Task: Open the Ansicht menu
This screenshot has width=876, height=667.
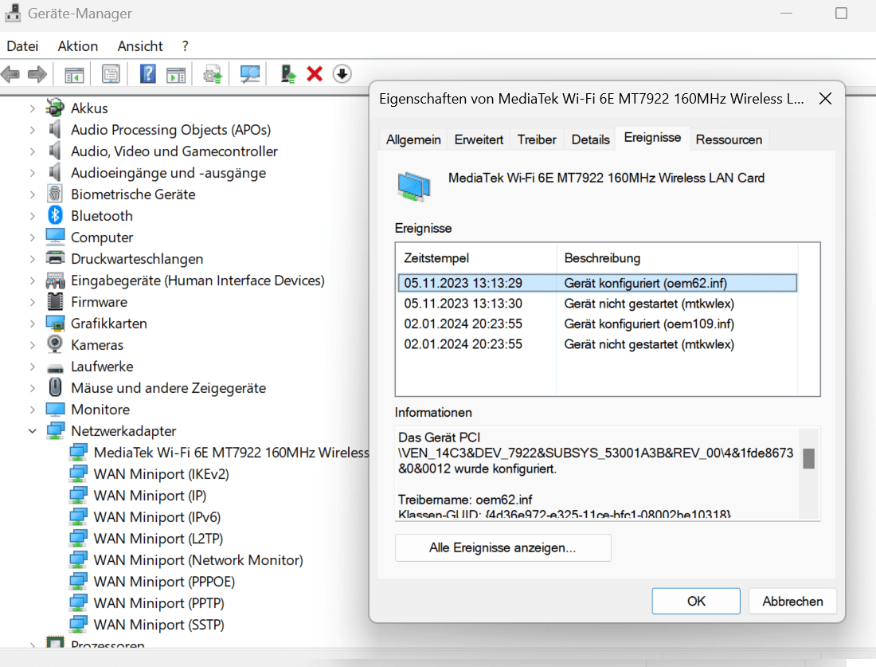Action: point(140,46)
